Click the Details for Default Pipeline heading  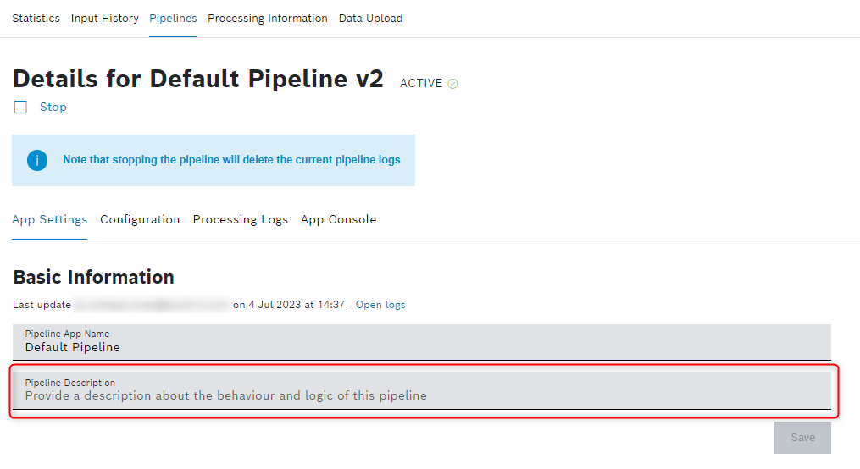tap(197, 80)
